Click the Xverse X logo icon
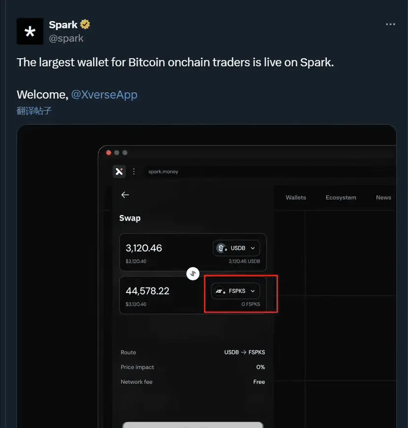The width and height of the screenshot is (408, 428). (x=119, y=172)
